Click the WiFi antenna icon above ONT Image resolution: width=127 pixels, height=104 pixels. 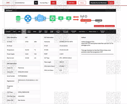[82, 17]
